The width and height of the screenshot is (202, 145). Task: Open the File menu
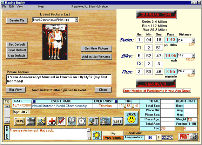tap(4, 6)
